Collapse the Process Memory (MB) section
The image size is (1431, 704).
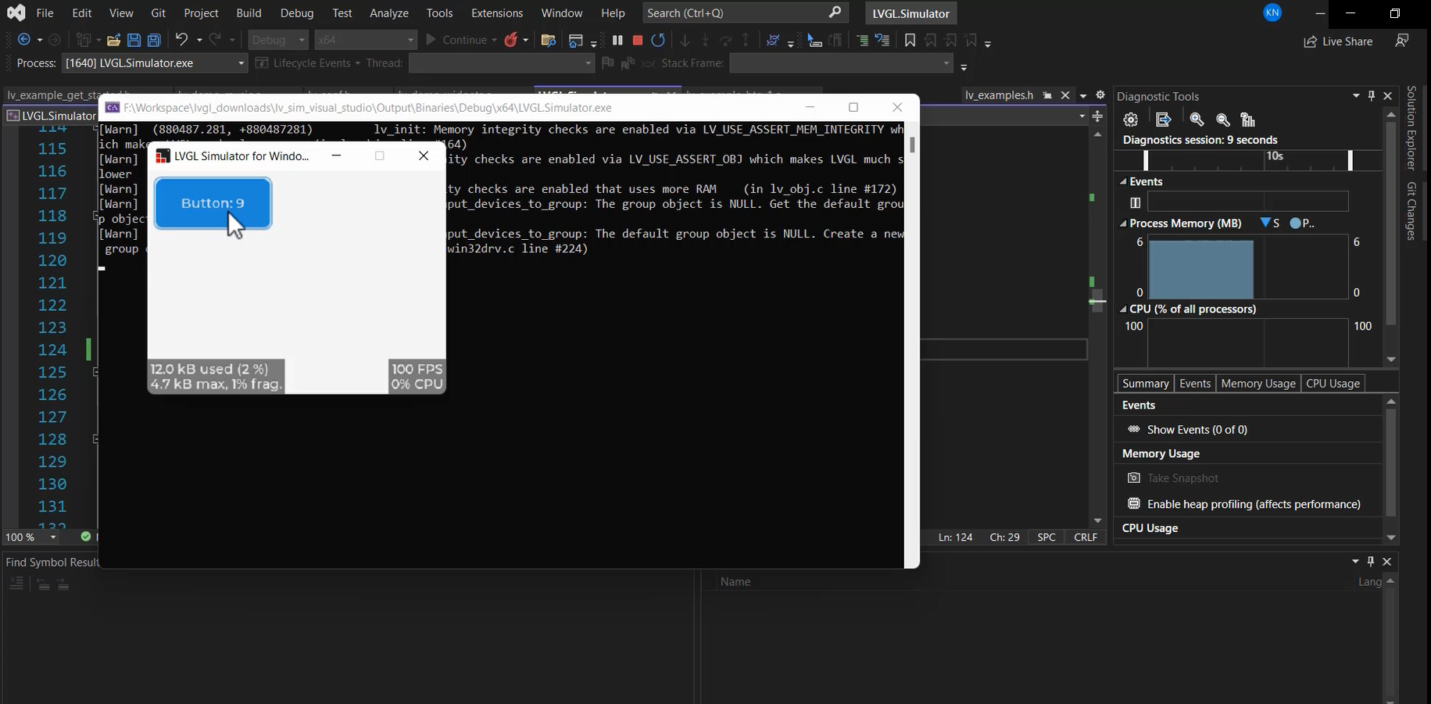[x=1123, y=223]
